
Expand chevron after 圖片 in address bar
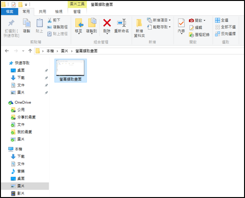72,51
